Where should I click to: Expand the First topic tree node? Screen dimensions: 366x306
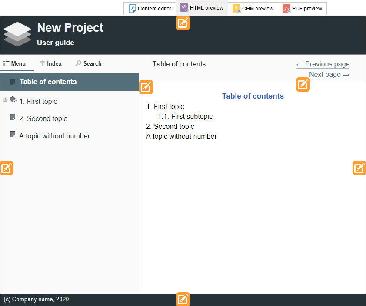[x=5, y=99]
